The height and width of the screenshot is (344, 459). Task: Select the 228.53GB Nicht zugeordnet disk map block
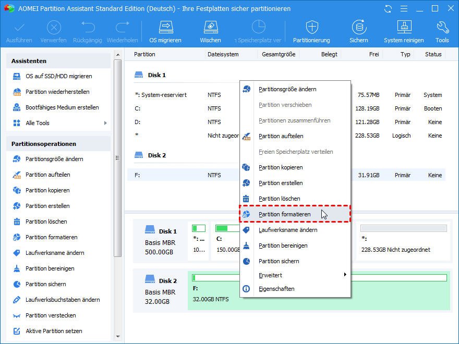(x=403, y=241)
